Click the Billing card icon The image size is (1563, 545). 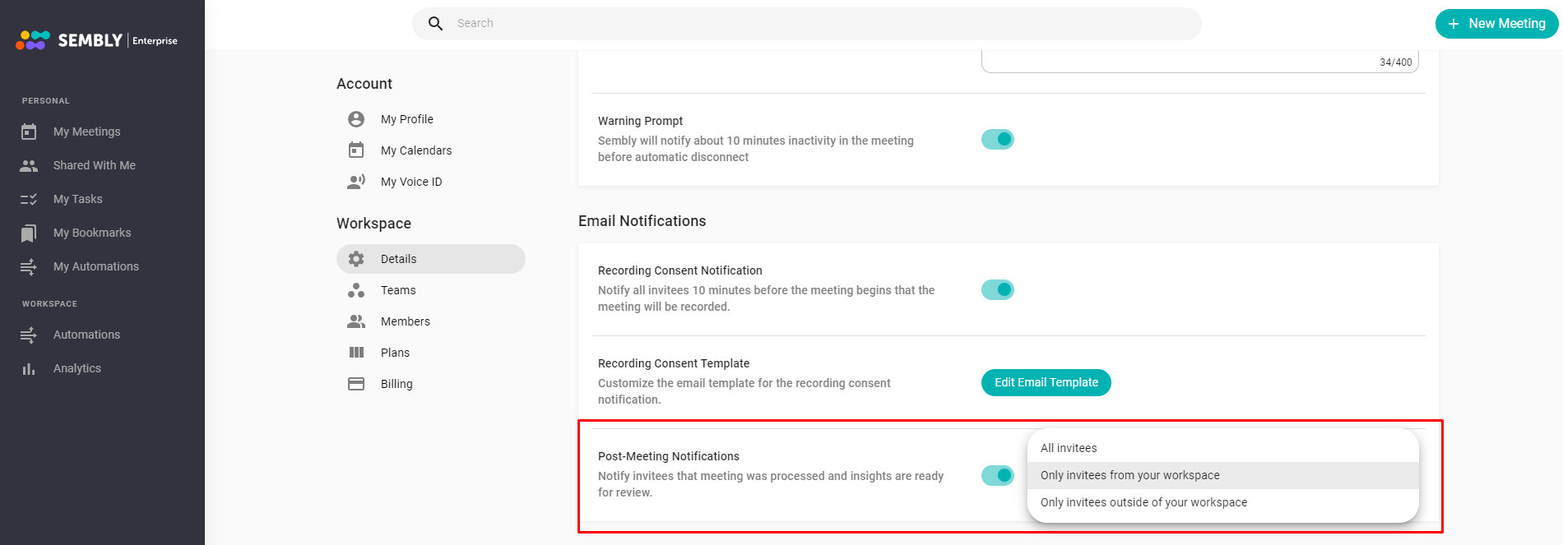tap(356, 384)
